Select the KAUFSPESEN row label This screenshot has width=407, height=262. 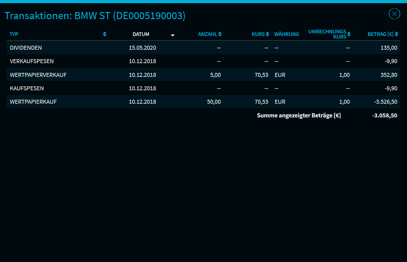tap(27, 88)
